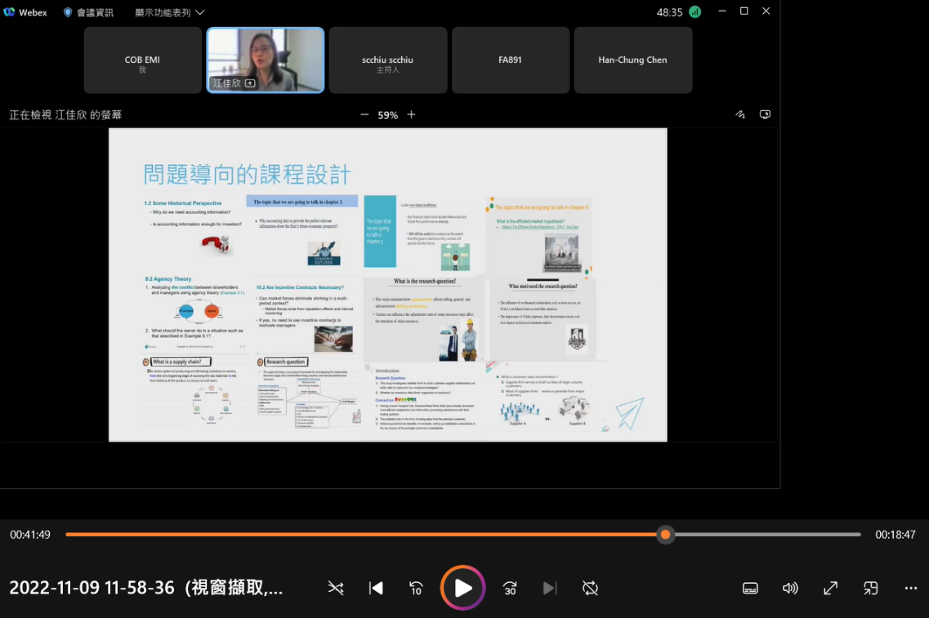The height and width of the screenshot is (618, 929).
Task: Toggle repeat mode
Action: [590, 588]
